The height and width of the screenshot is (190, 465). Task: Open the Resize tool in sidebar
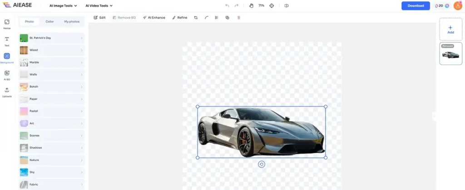click(7, 24)
